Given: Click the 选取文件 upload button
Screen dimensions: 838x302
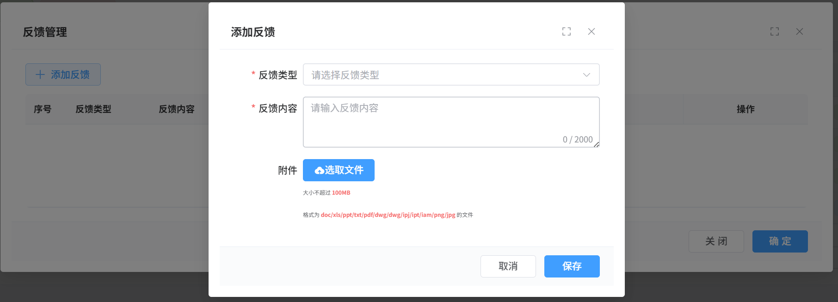Looking at the screenshot, I should (x=339, y=170).
